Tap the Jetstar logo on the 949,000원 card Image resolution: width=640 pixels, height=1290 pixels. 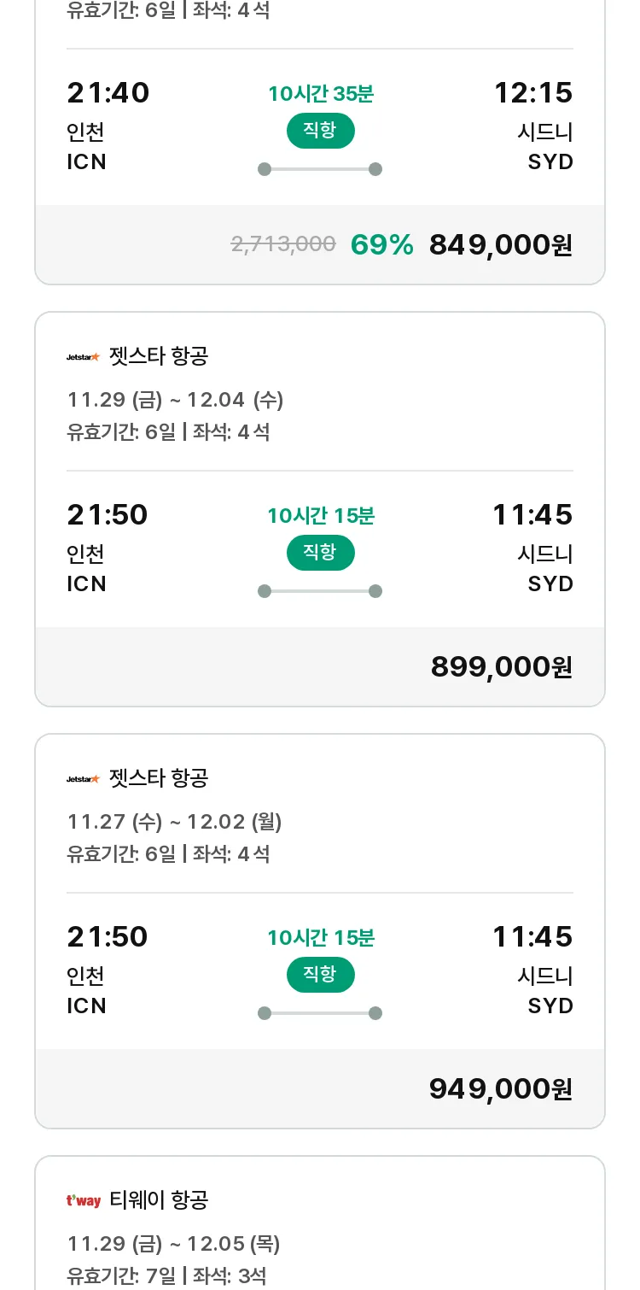coord(83,779)
